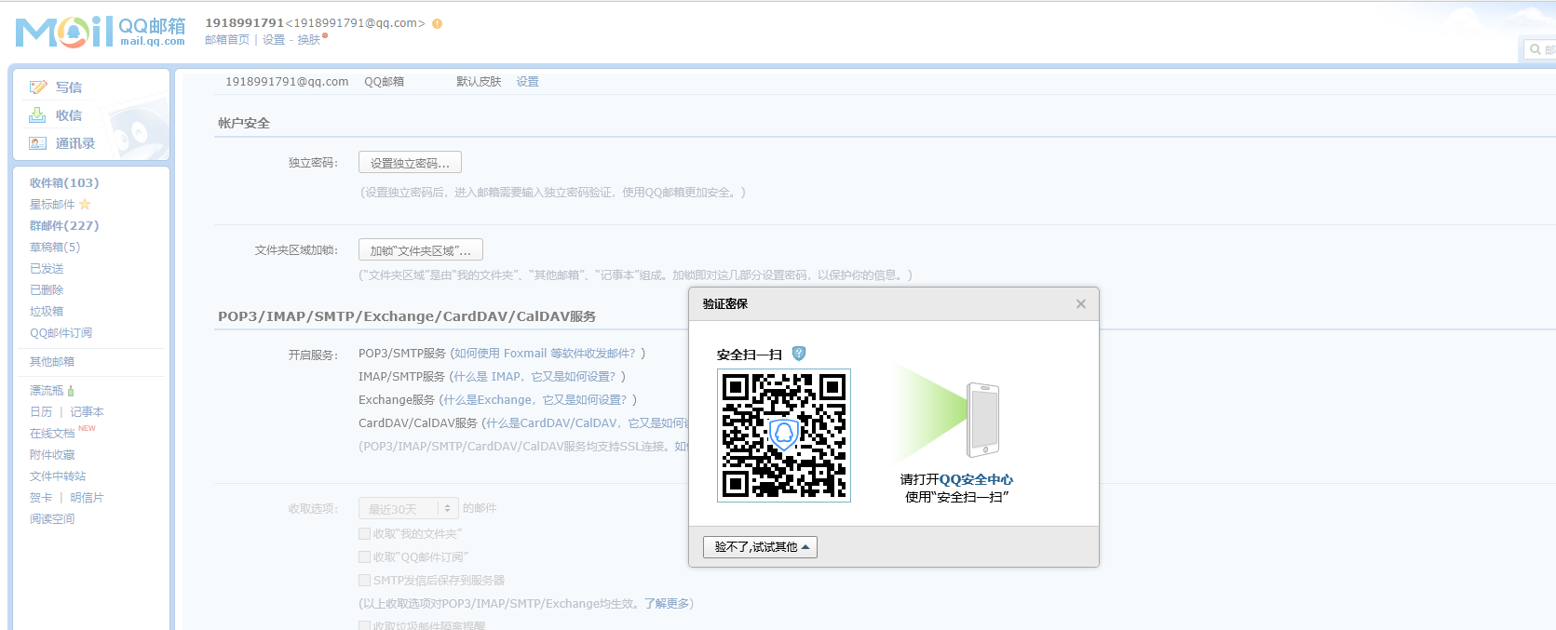Open QQ邮件订阅 in sidebar
Image resolution: width=1556 pixels, height=630 pixels.
(61, 333)
